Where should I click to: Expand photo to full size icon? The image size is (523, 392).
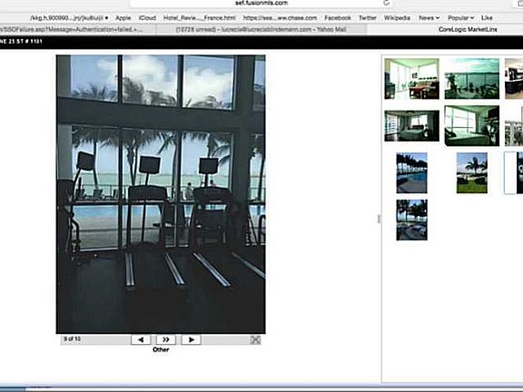tap(255, 339)
